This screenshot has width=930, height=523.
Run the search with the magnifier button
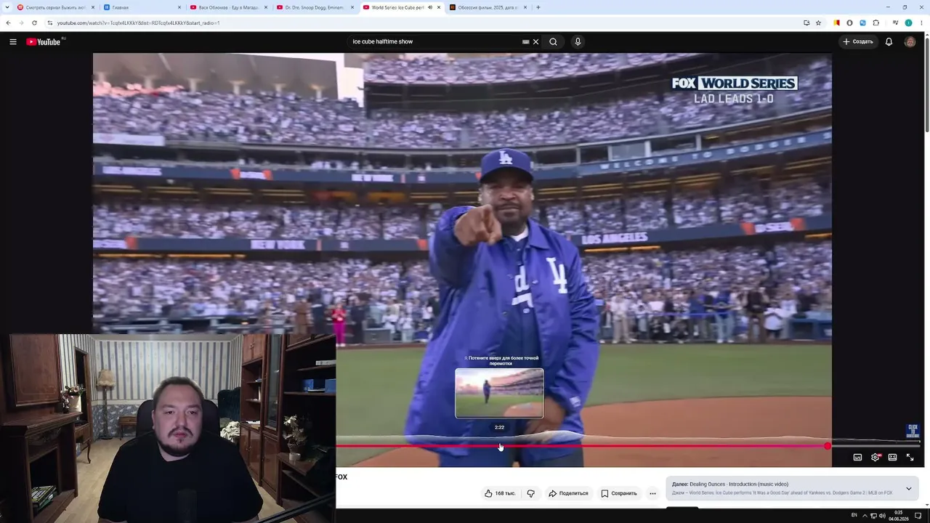point(553,41)
